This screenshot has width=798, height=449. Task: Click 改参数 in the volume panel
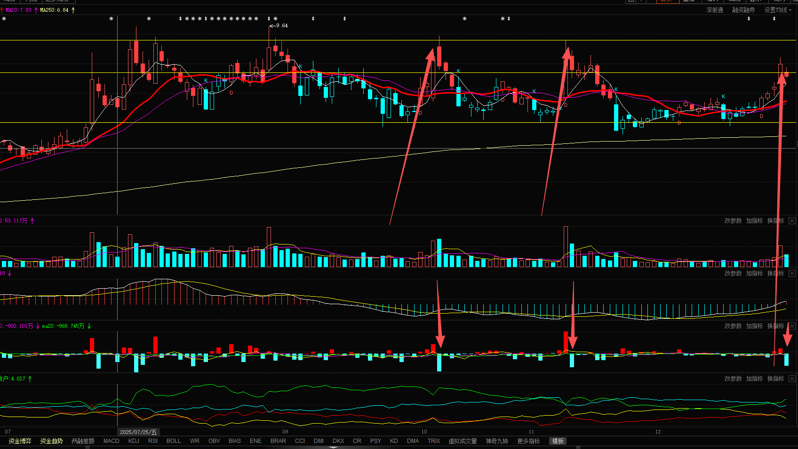tap(733, 221)
